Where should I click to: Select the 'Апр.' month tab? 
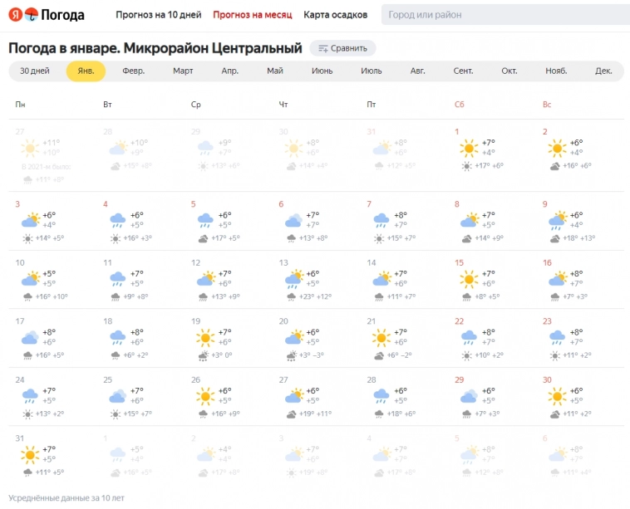coord(230,71)
